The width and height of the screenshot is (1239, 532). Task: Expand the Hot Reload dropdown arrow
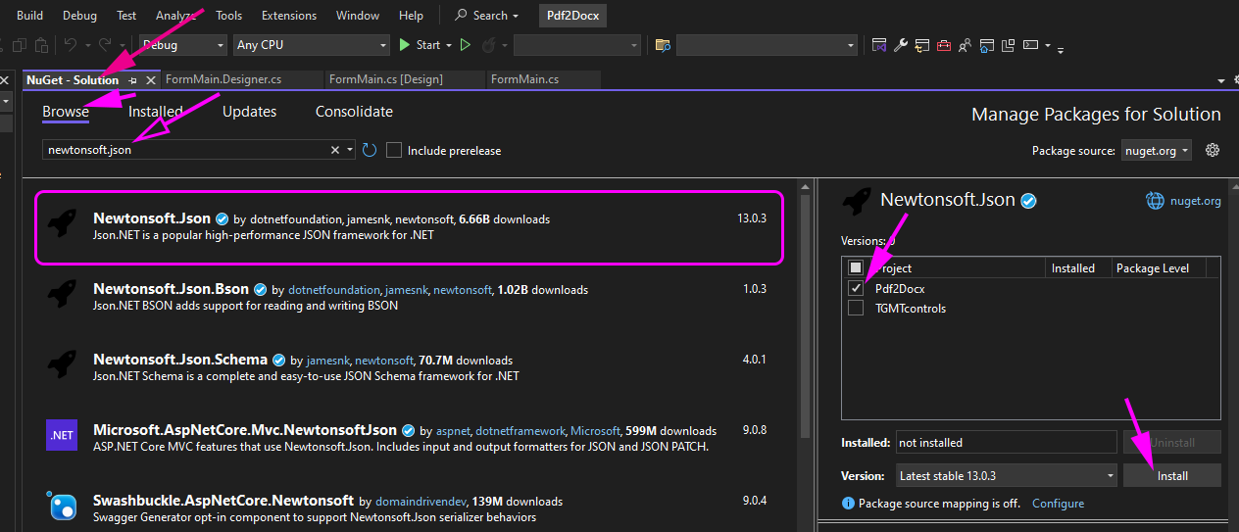(x=503, y=45)
